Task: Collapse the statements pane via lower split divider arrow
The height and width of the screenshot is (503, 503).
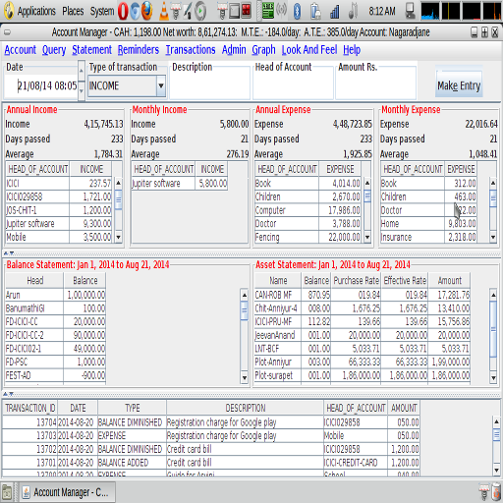Action: click(x=6, y=394)
